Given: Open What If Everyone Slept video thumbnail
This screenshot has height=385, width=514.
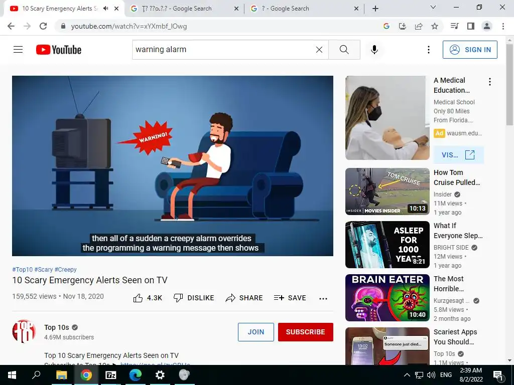Looking at the screenshot, I should tap(387, 245).
